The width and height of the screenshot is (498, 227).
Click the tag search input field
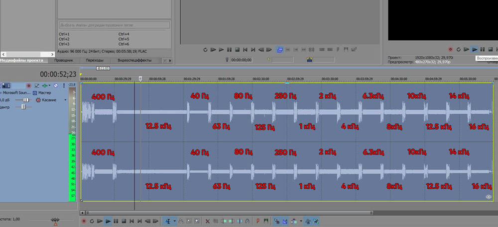point(114,25)
